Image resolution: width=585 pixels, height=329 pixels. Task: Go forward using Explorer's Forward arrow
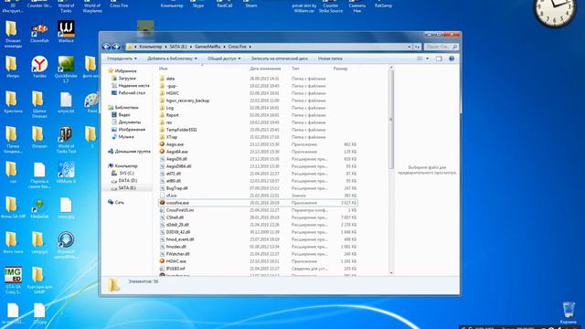(x=116, y=47)
